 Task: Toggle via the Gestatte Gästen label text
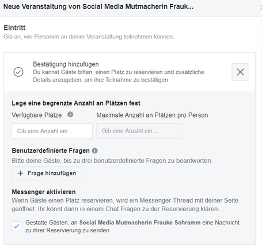[132, 227]
